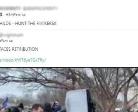Click the #BritFam hashtag in the first post
The image size is (138, 112).
13,15
